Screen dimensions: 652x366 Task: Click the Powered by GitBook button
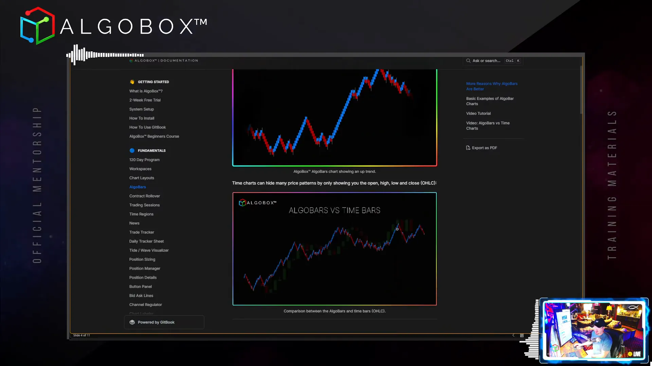click(164, 322)
